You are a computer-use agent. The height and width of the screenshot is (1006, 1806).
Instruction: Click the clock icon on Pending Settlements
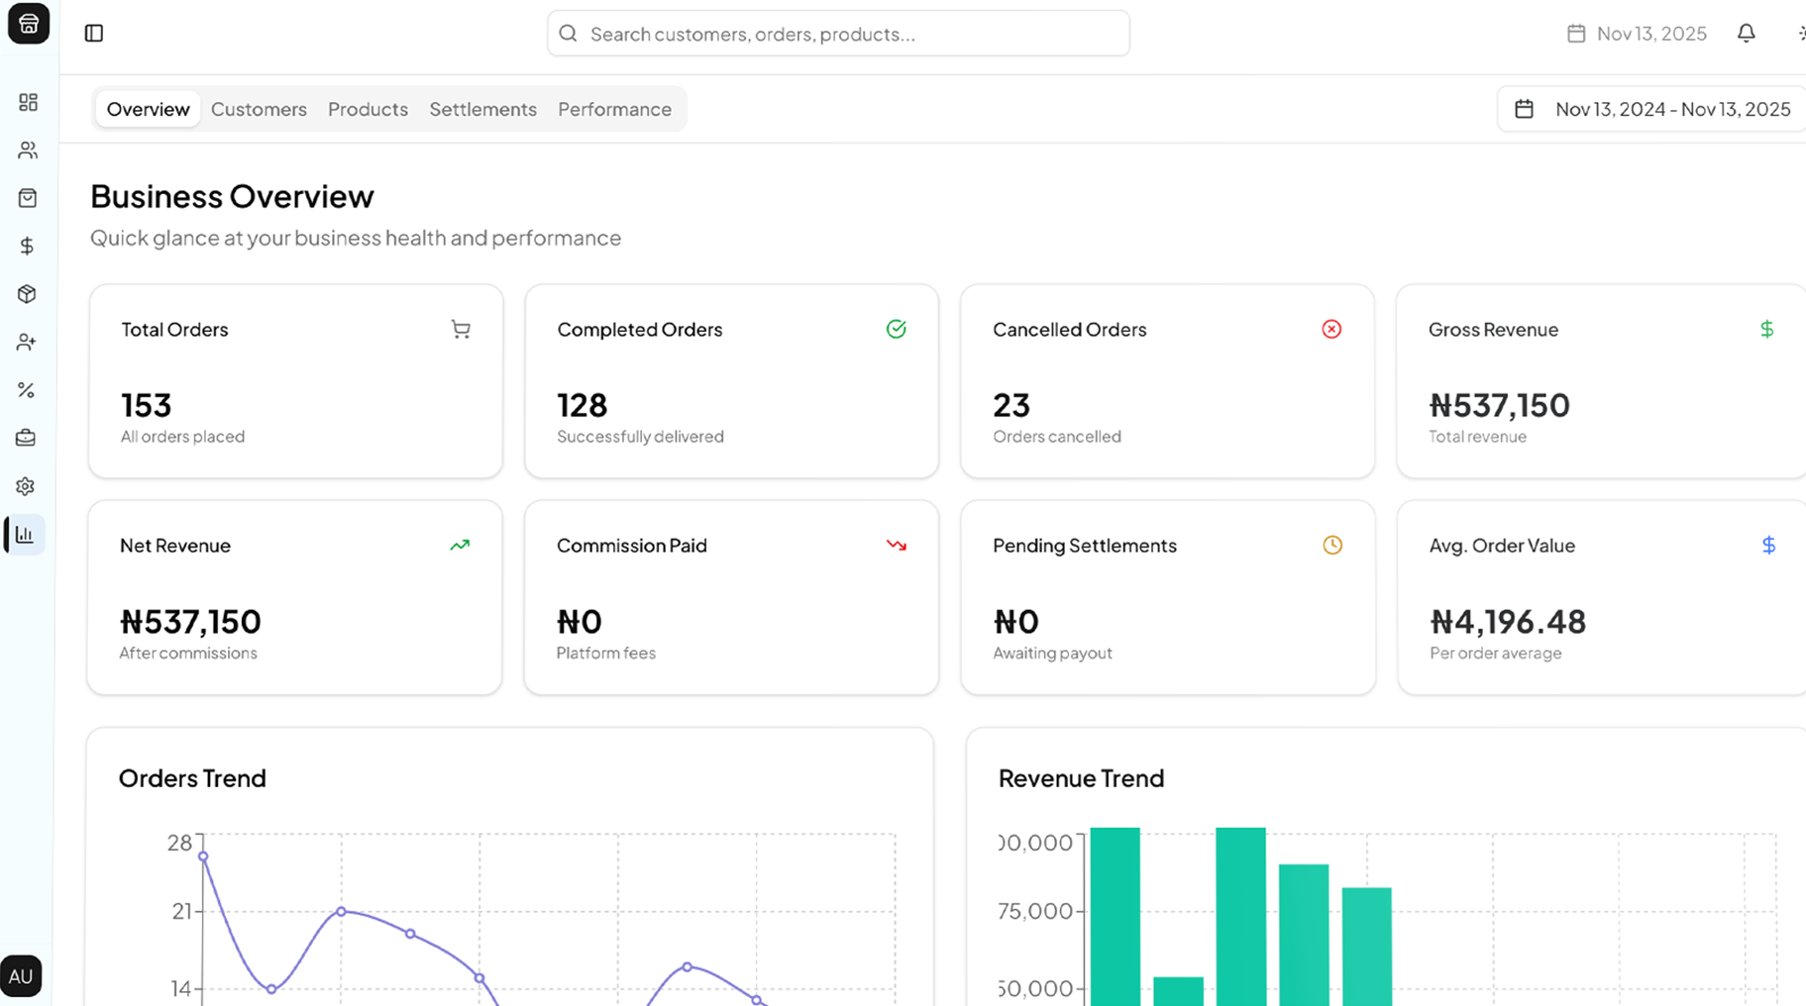tap(1332, 545)
